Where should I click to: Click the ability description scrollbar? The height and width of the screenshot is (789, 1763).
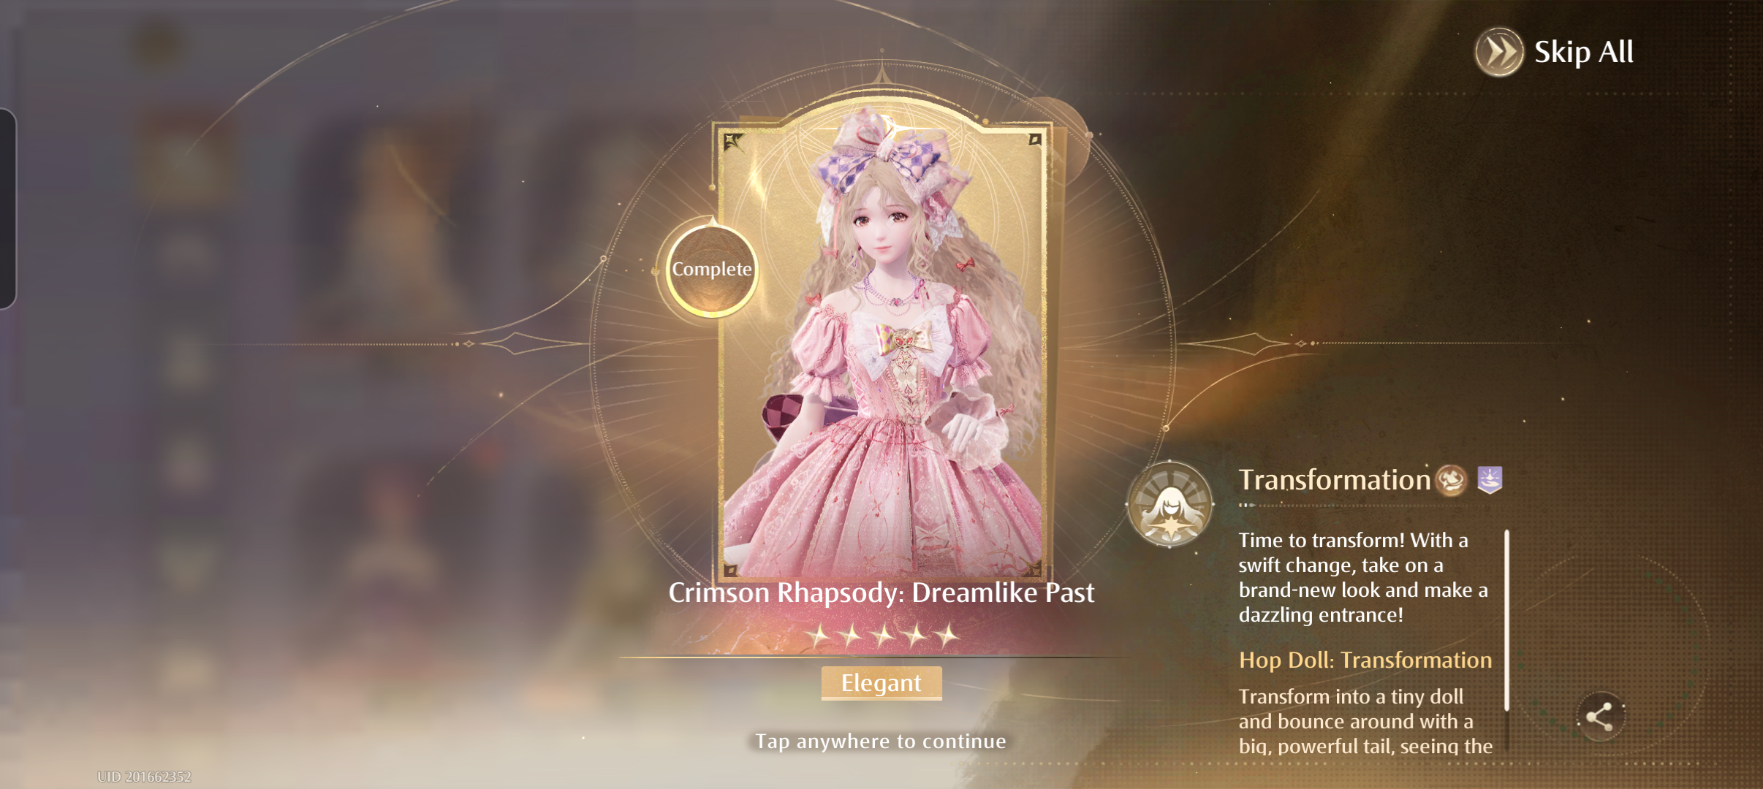(x=1507, y=621)
